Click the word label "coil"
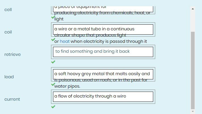 coord(8,32)
